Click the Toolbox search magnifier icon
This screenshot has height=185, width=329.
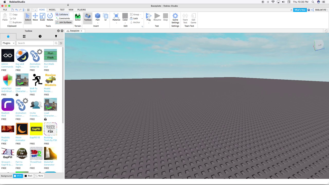(56, 43)
